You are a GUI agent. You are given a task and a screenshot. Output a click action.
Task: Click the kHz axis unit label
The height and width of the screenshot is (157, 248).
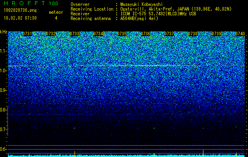[x=4, y=32]
